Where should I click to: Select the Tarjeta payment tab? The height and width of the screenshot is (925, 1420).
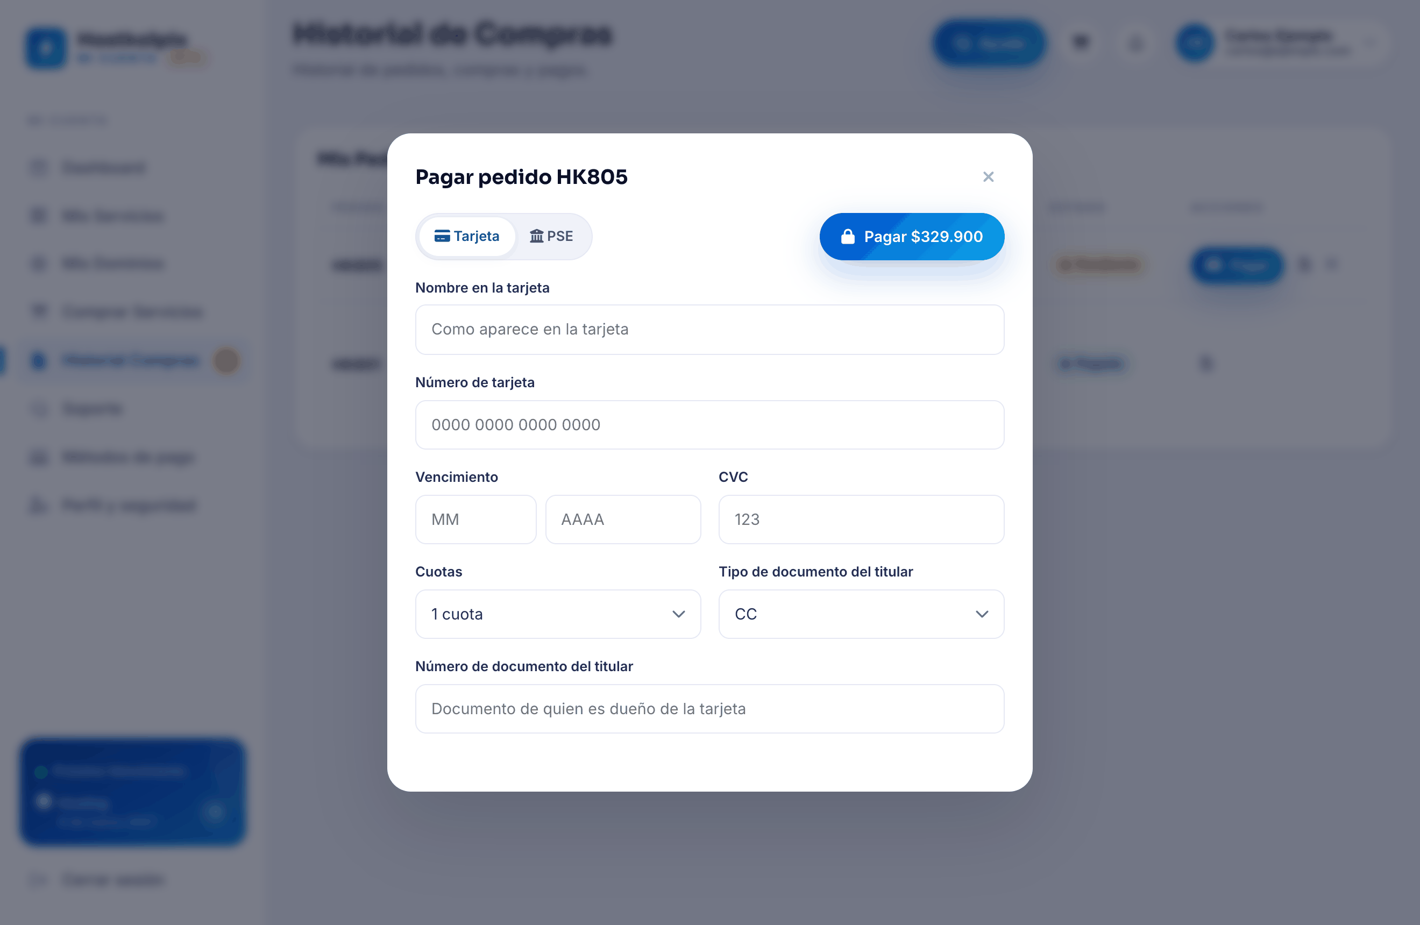pyautogui.click(x=467, y=236)
